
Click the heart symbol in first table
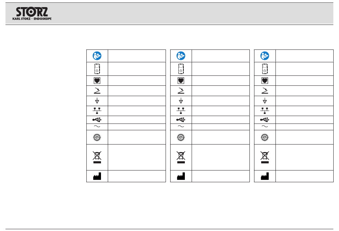tap(97, 81)
